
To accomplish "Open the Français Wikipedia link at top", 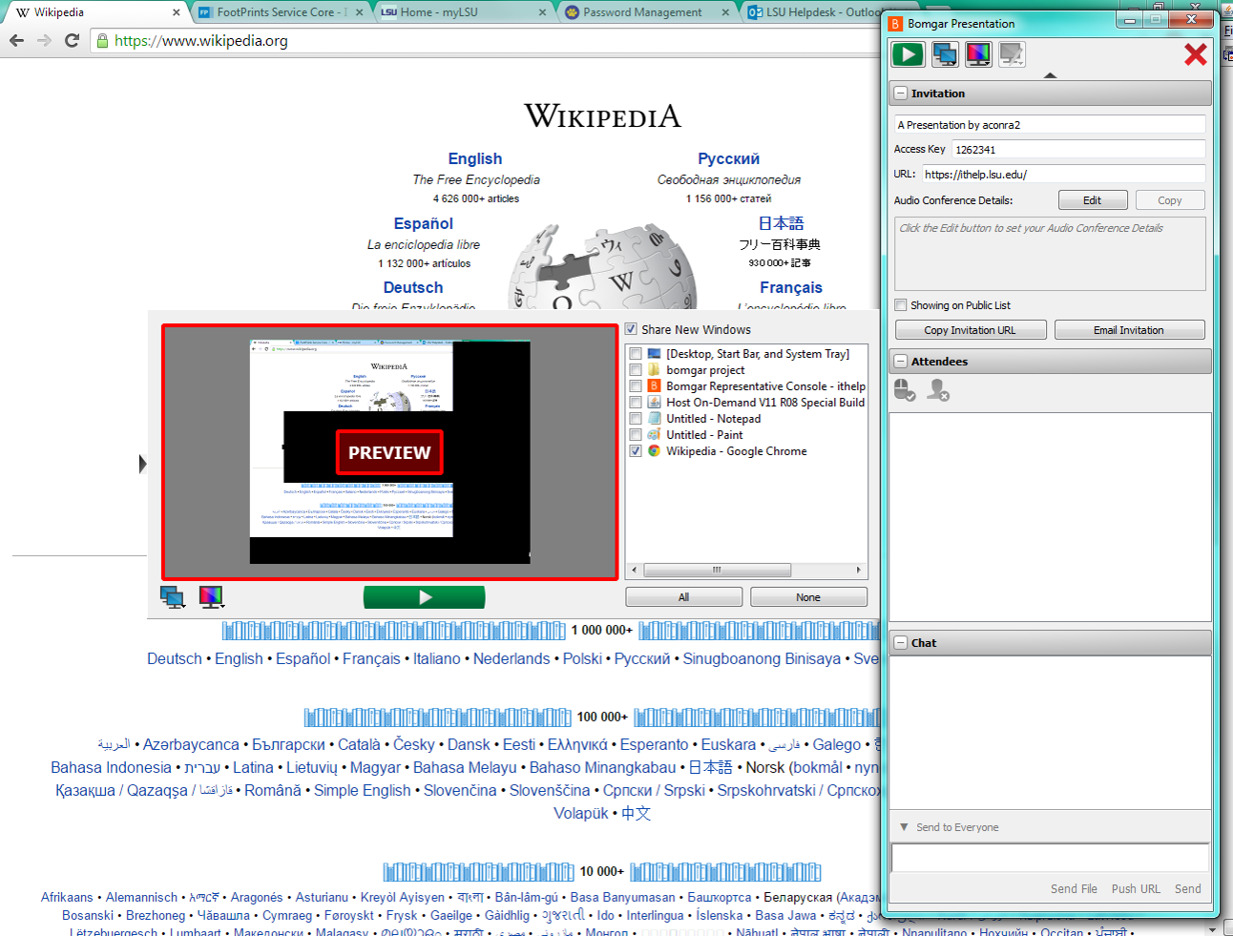I will (x=791, y=287).
